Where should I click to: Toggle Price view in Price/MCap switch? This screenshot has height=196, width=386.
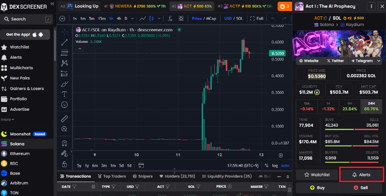pos(197,18)
